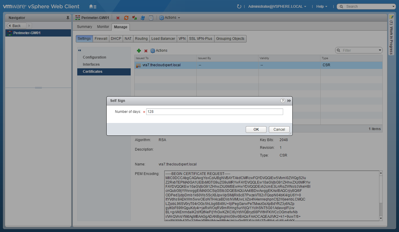The height and width of the screenshot is (232, 399).
Task: Click the red X delete edge icon
Action: [x=118, y=18]
